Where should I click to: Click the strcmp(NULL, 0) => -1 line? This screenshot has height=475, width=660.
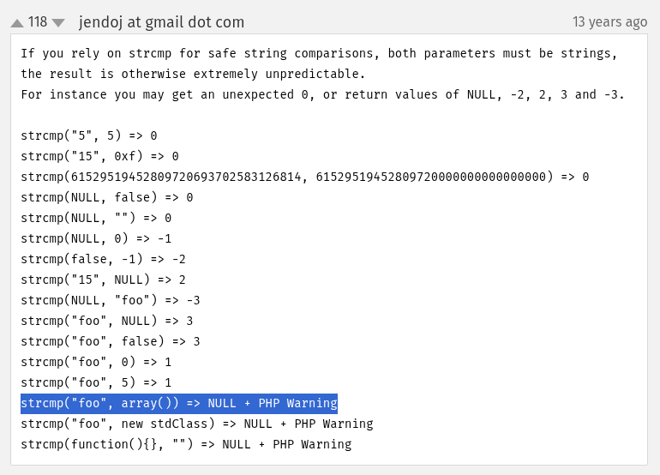click(x=96, y=238)
